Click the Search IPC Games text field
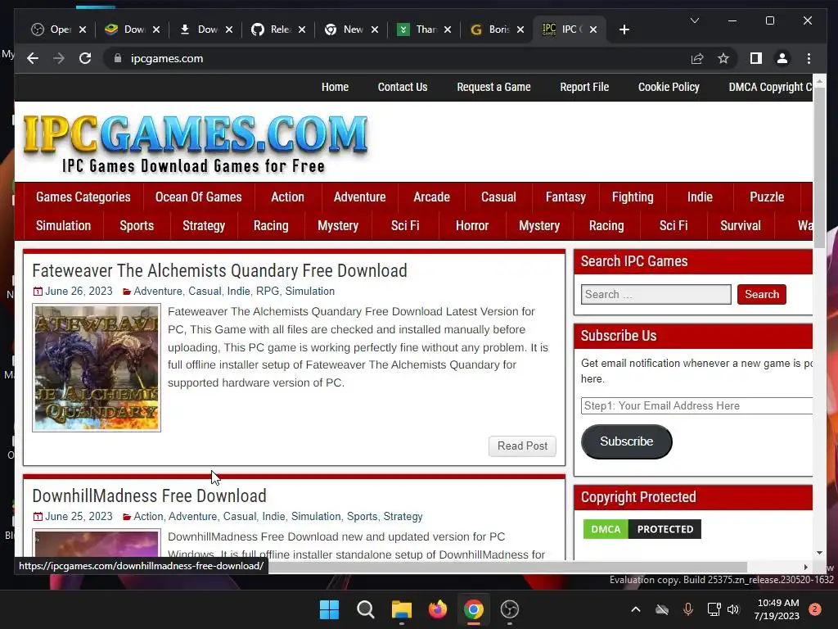This screenshot has width=838, height=629. point(656,294)
